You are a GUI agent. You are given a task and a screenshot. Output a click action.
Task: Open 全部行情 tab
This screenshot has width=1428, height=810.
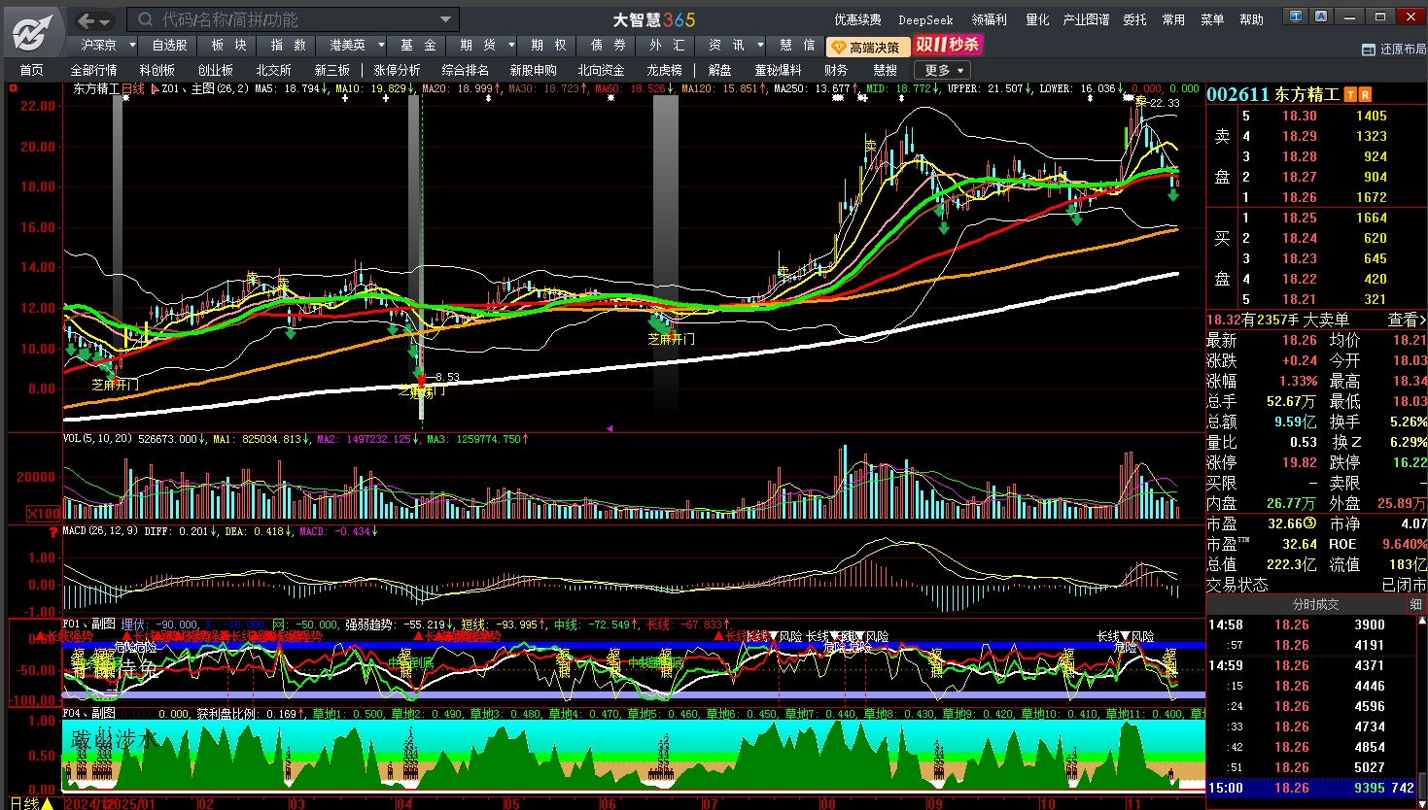tap(93, 70)
